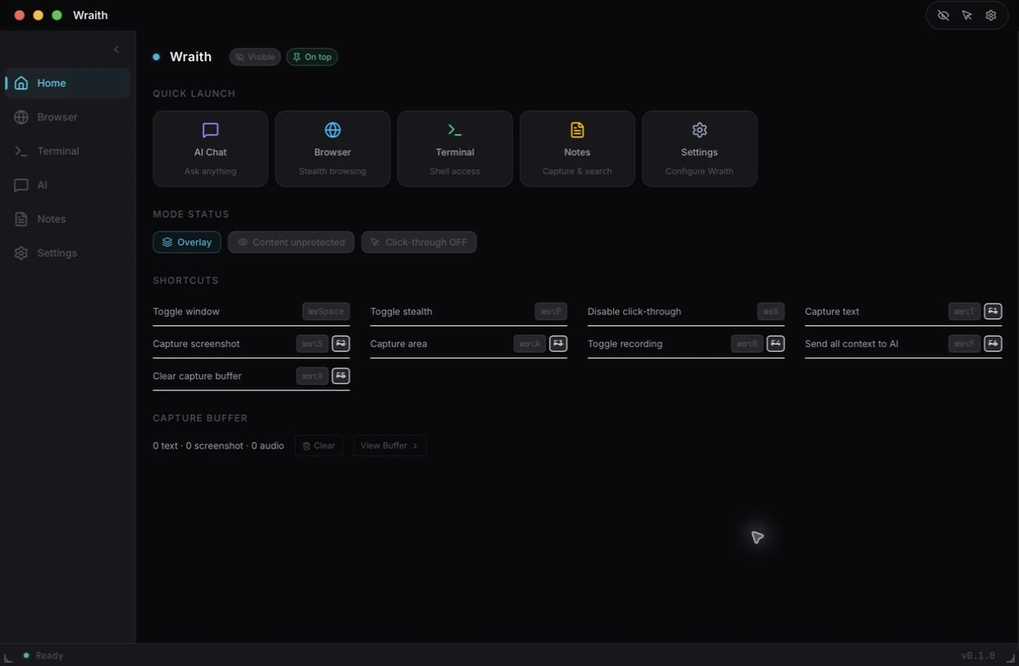Click the globe icon beside sidebar Browser
The width and height of the screenshot is (1019, 666).
pyautogui.click(x=21, y=117)
